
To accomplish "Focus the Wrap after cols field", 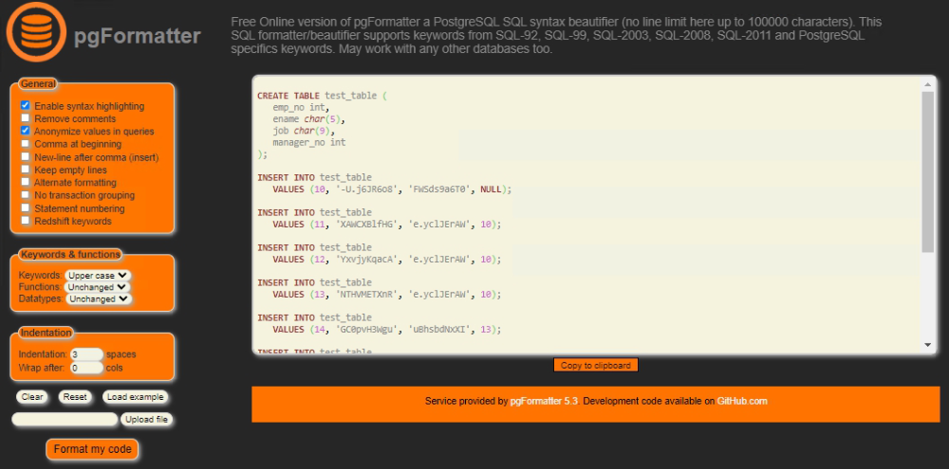I will pos(86,368).
